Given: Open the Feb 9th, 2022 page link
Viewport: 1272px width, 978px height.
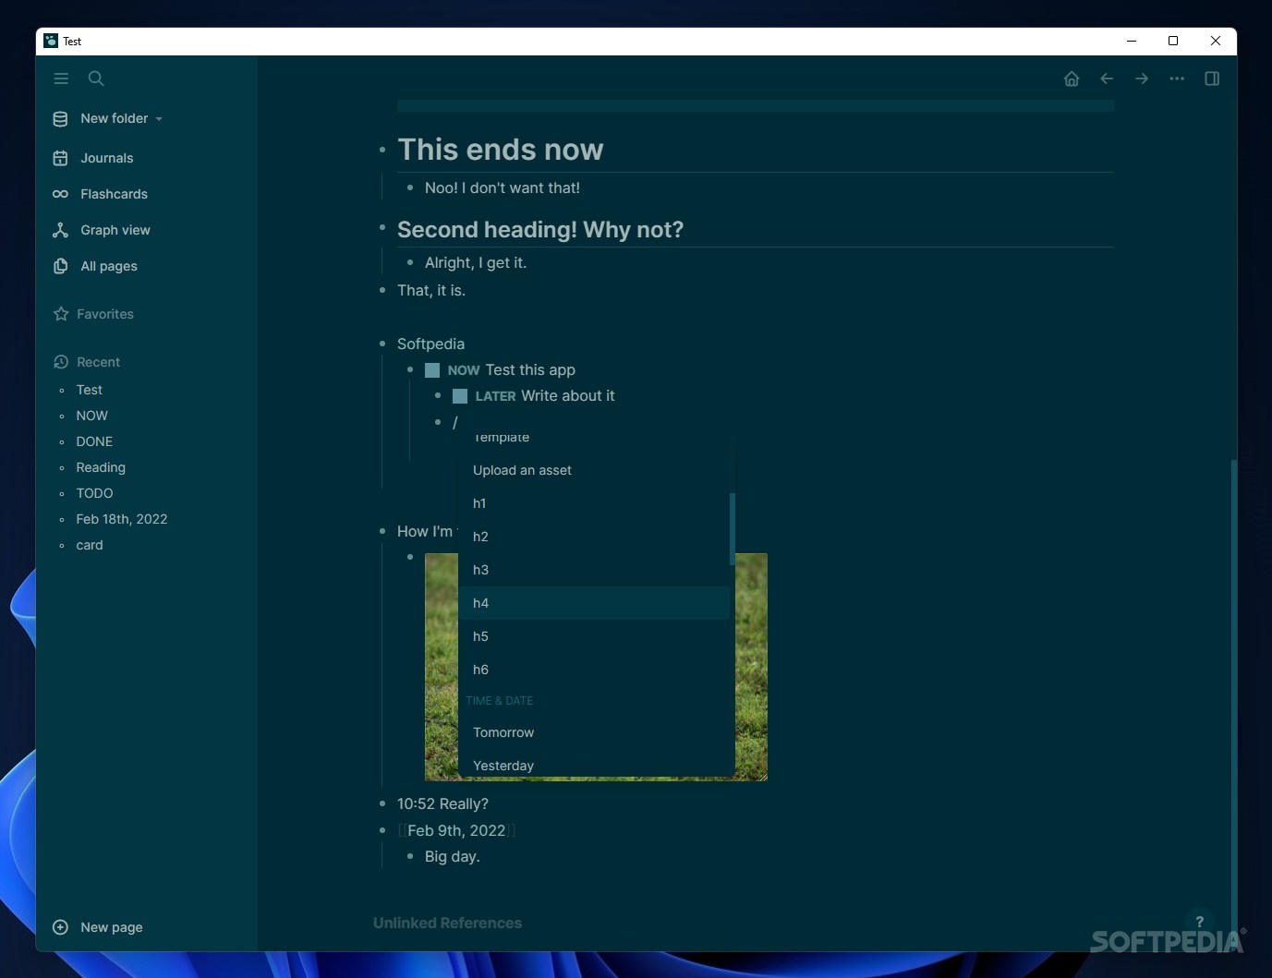Looking at the screenshot, I should (456, 830).
